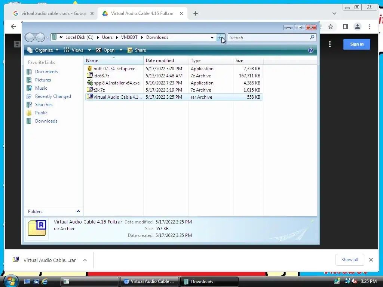Open Documents favorite link
This screenshot has width=383, height=287.
(46, 72)
